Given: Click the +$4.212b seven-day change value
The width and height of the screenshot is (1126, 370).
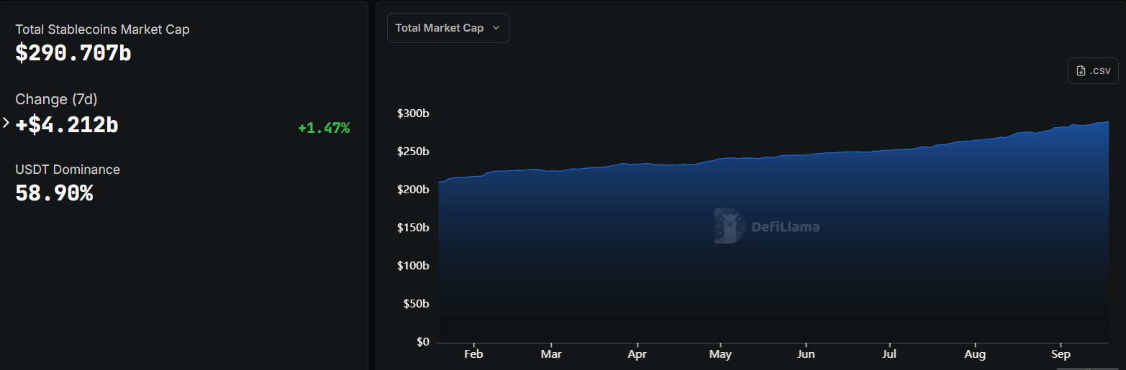Looking at the screenshot, I should tap(67, 124).
